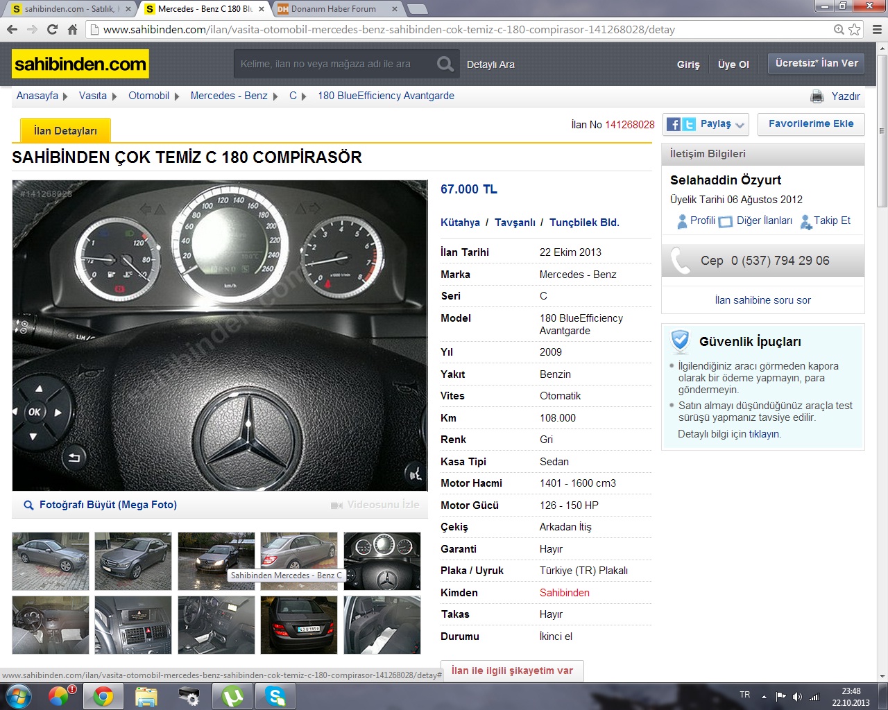Select the İlan Detayları tab
Screen dimensions: 888x710
click(x=65, y=130)
